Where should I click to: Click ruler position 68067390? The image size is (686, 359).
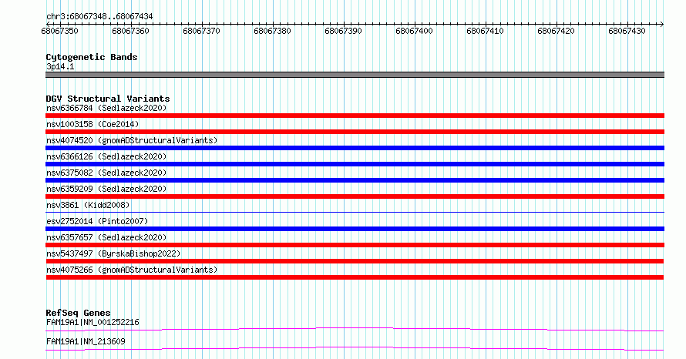pyautogui.click(x=344, y=31)
